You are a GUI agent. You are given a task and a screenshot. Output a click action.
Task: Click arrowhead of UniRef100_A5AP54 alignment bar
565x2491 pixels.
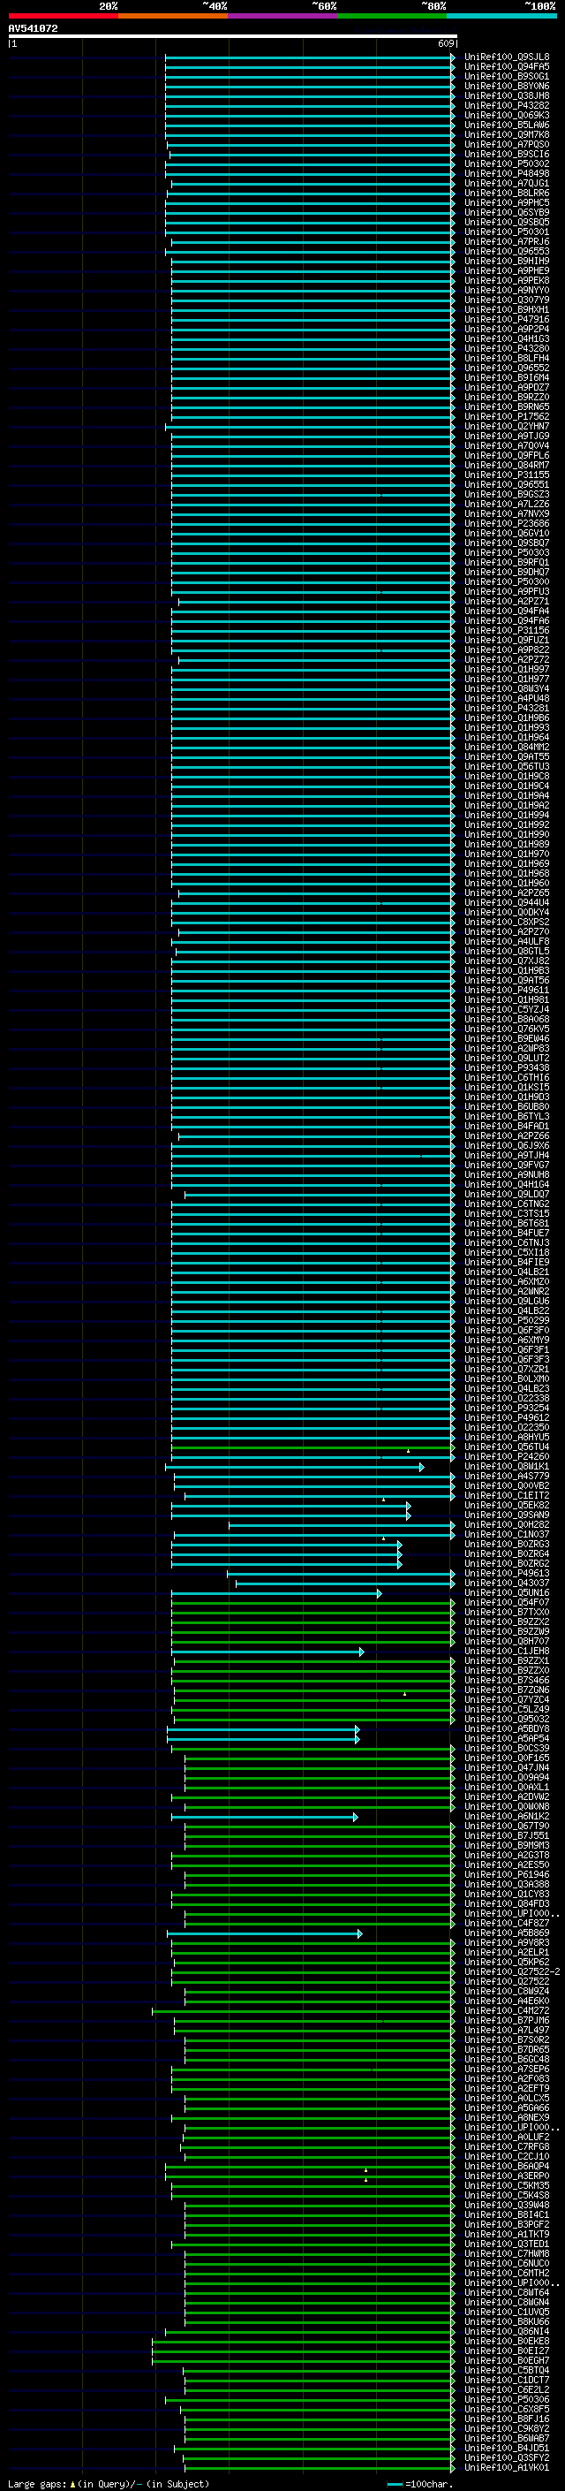point(358,1739)
